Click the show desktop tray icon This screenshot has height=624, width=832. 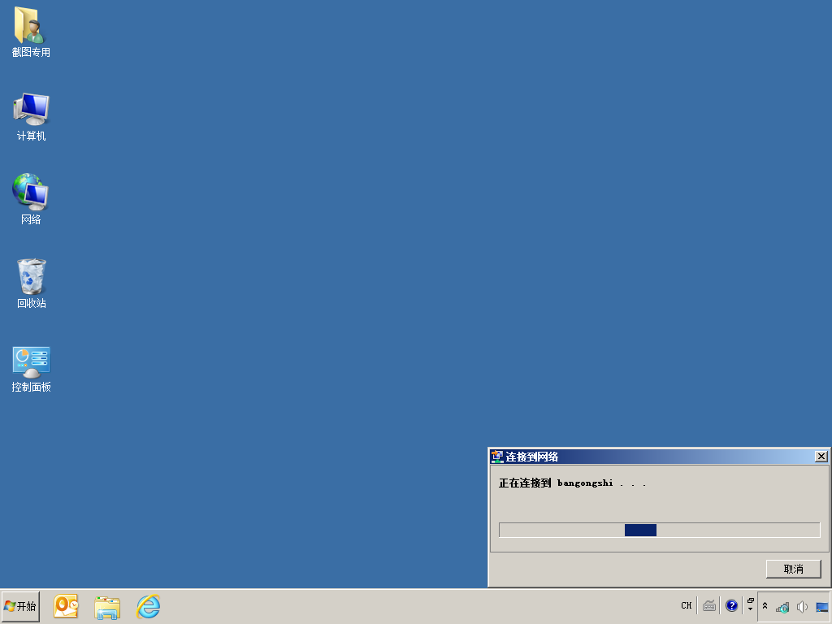click(x=822, y=606)
